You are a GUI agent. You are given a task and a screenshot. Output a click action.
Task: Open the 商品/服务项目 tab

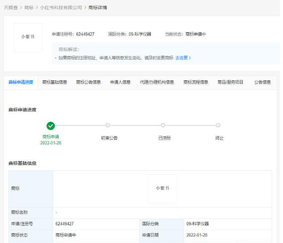point(231,82)
